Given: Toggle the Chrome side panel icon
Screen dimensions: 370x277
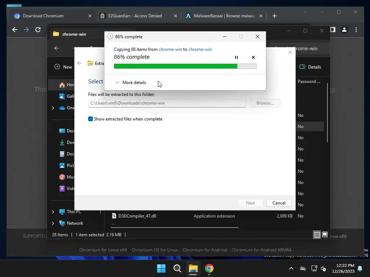Looking at the screenshot, I should 333,30.
